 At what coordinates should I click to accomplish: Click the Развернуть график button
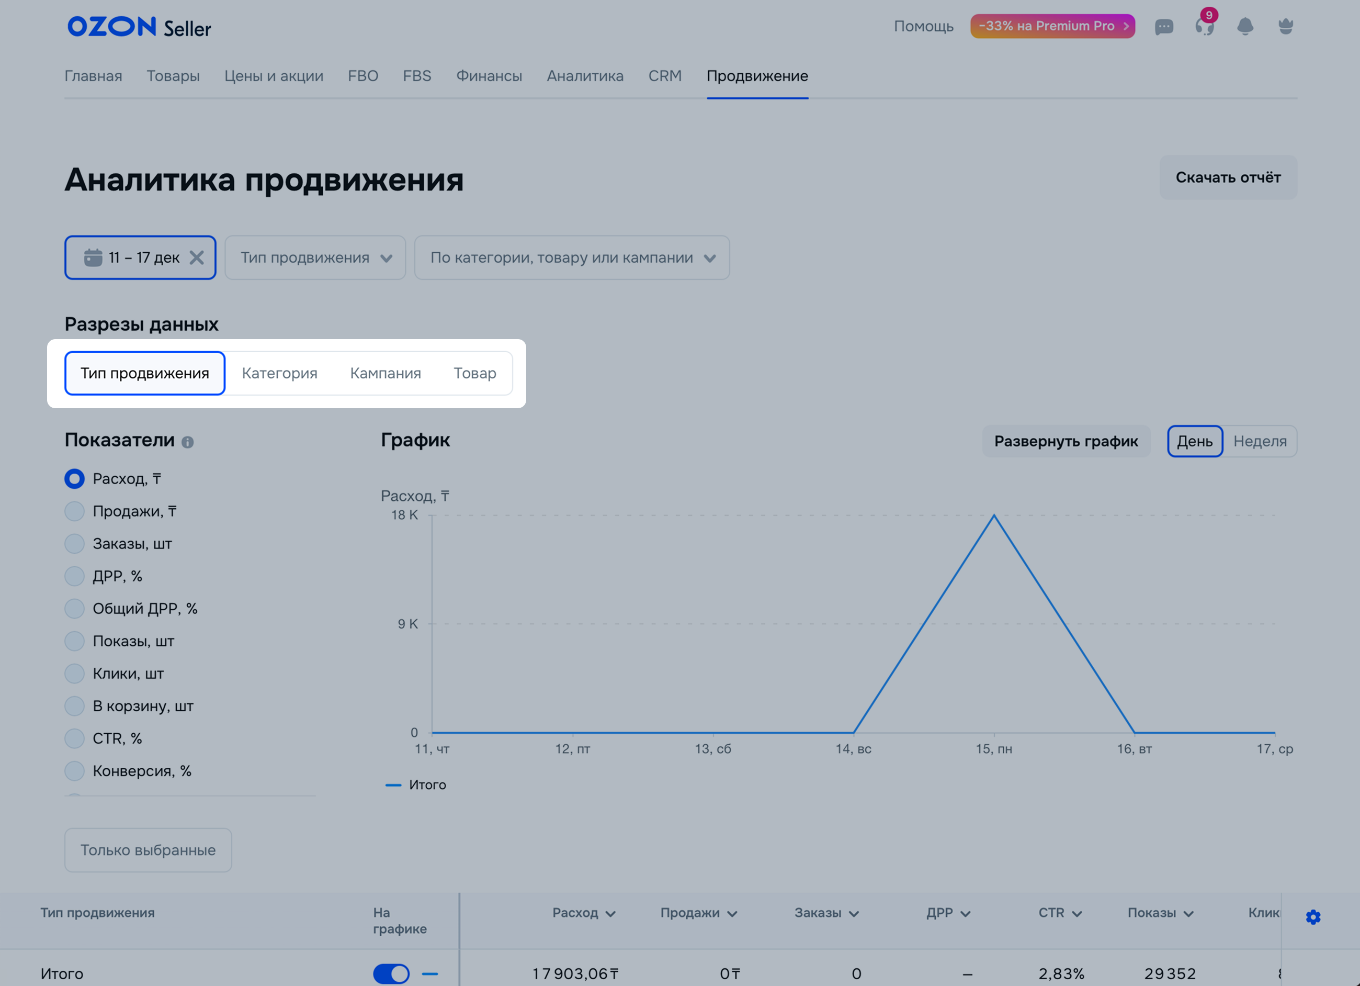click(x=1066, y=442)
